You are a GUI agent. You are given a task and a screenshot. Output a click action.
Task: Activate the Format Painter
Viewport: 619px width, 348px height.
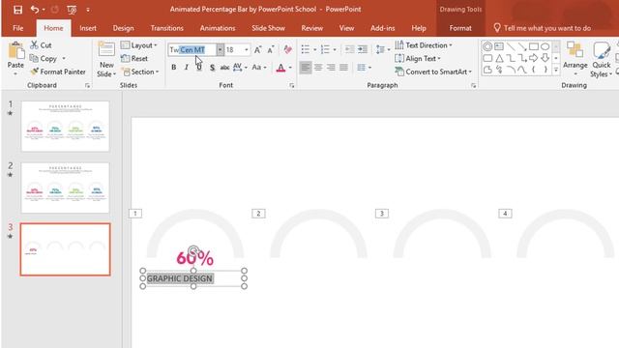(58, 72)
